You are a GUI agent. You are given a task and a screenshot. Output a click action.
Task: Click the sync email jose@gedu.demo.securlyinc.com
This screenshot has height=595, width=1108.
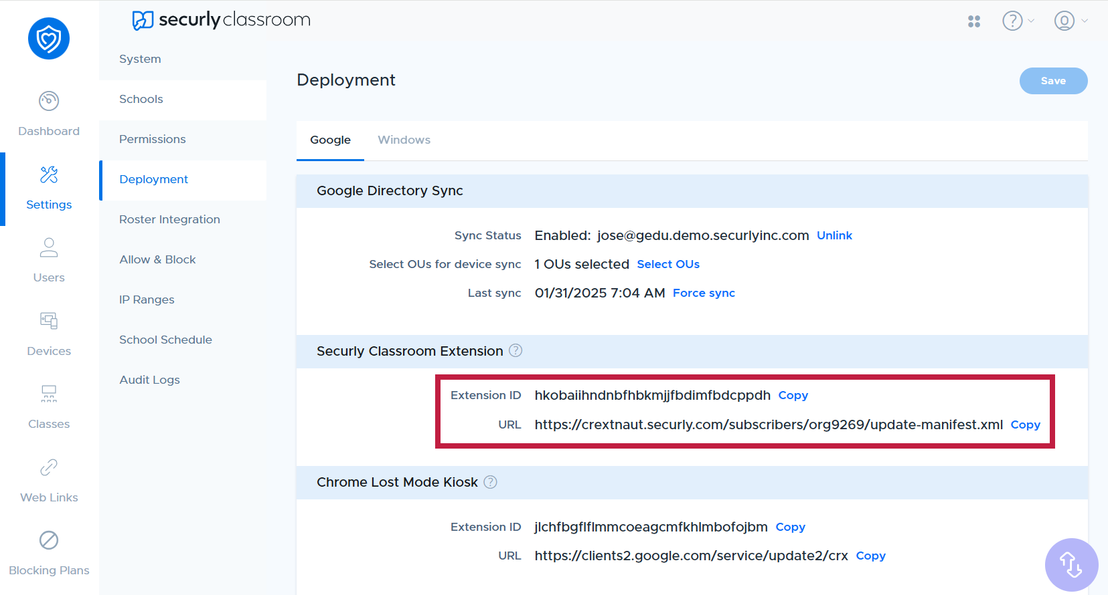tap(703, 235)
